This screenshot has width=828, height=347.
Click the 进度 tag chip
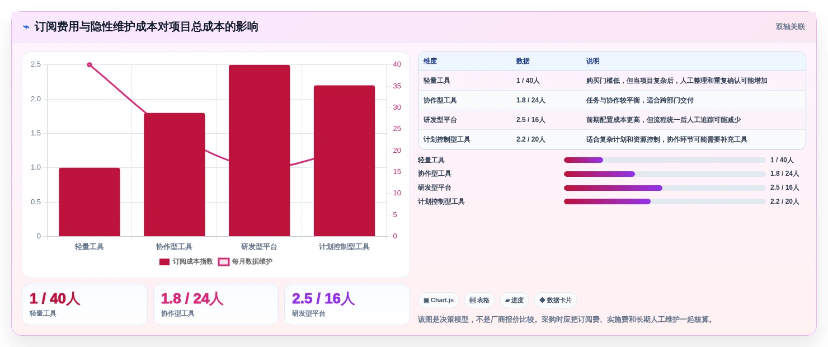pyautogui.click(x=514, y=301)
